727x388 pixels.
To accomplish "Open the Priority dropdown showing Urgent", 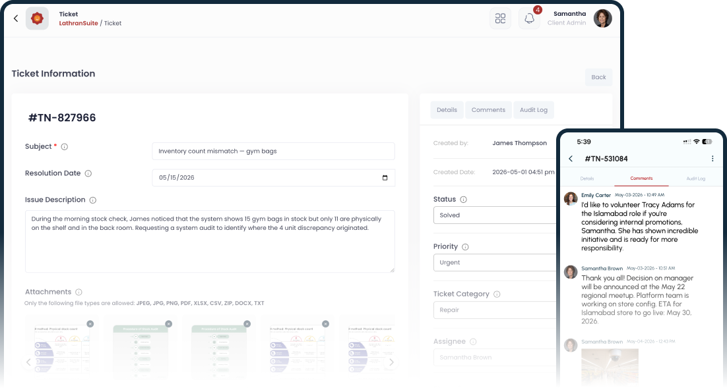I will click(x=494, y=263).
